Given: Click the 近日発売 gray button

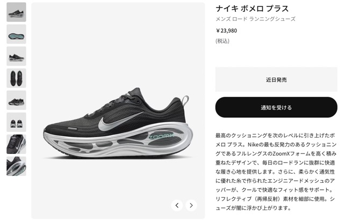Looking at the screenshot, I should pos(276,79).
